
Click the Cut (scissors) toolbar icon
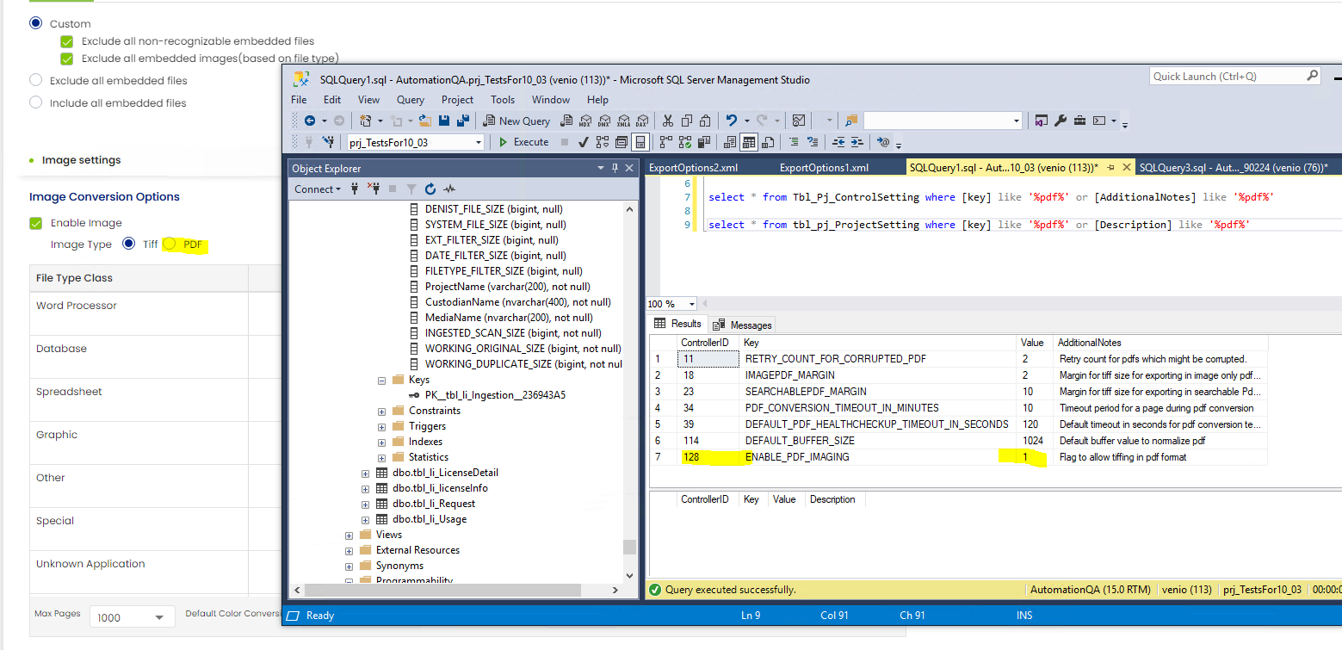[x=668, y=121]
